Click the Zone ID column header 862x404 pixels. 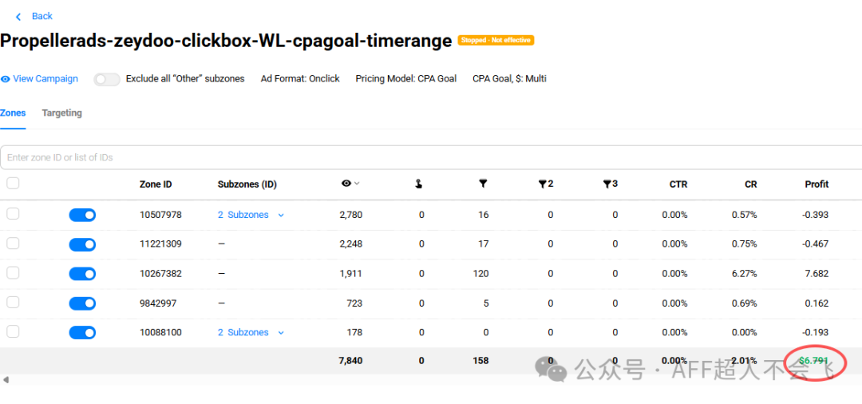(156, 184)
